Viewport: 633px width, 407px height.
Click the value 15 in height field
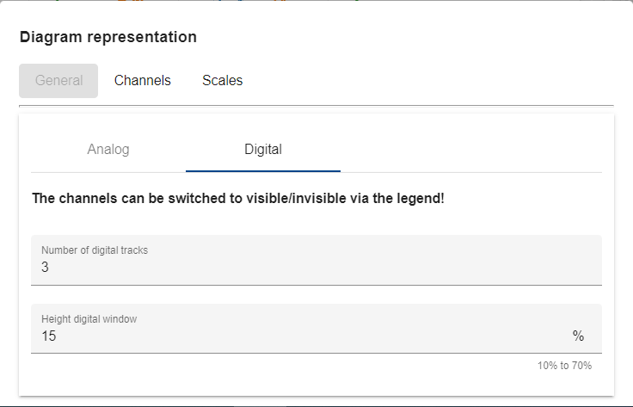point(49,336)
